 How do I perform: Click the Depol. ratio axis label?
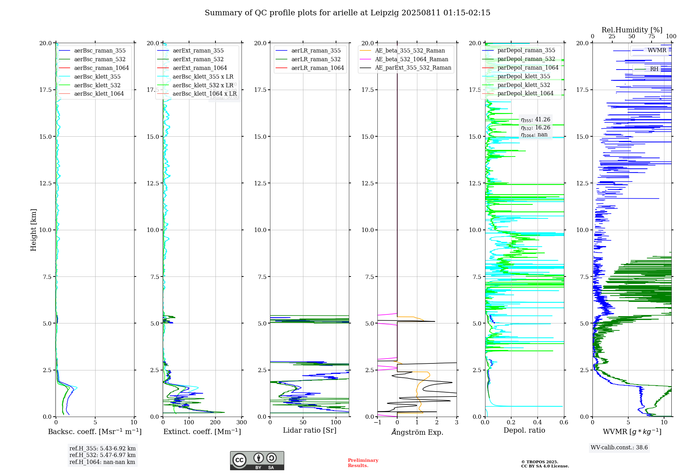(524, 431)
